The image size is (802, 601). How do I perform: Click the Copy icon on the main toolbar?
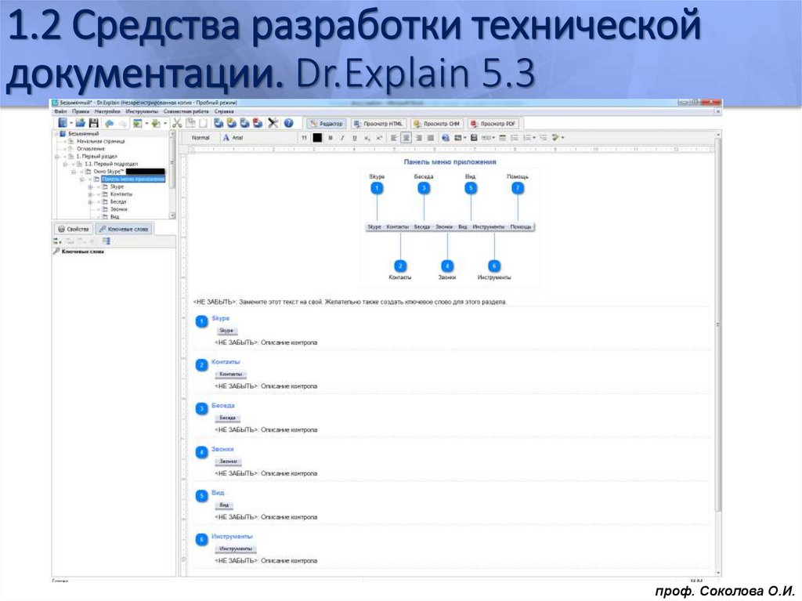[x=191, y=122]
